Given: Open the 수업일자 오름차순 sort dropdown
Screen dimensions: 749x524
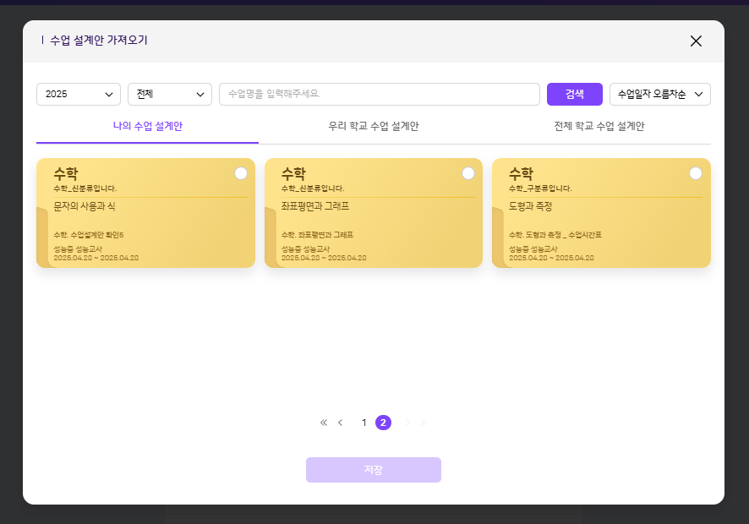Looking at the screenshot, I should [x=659, y=94].
